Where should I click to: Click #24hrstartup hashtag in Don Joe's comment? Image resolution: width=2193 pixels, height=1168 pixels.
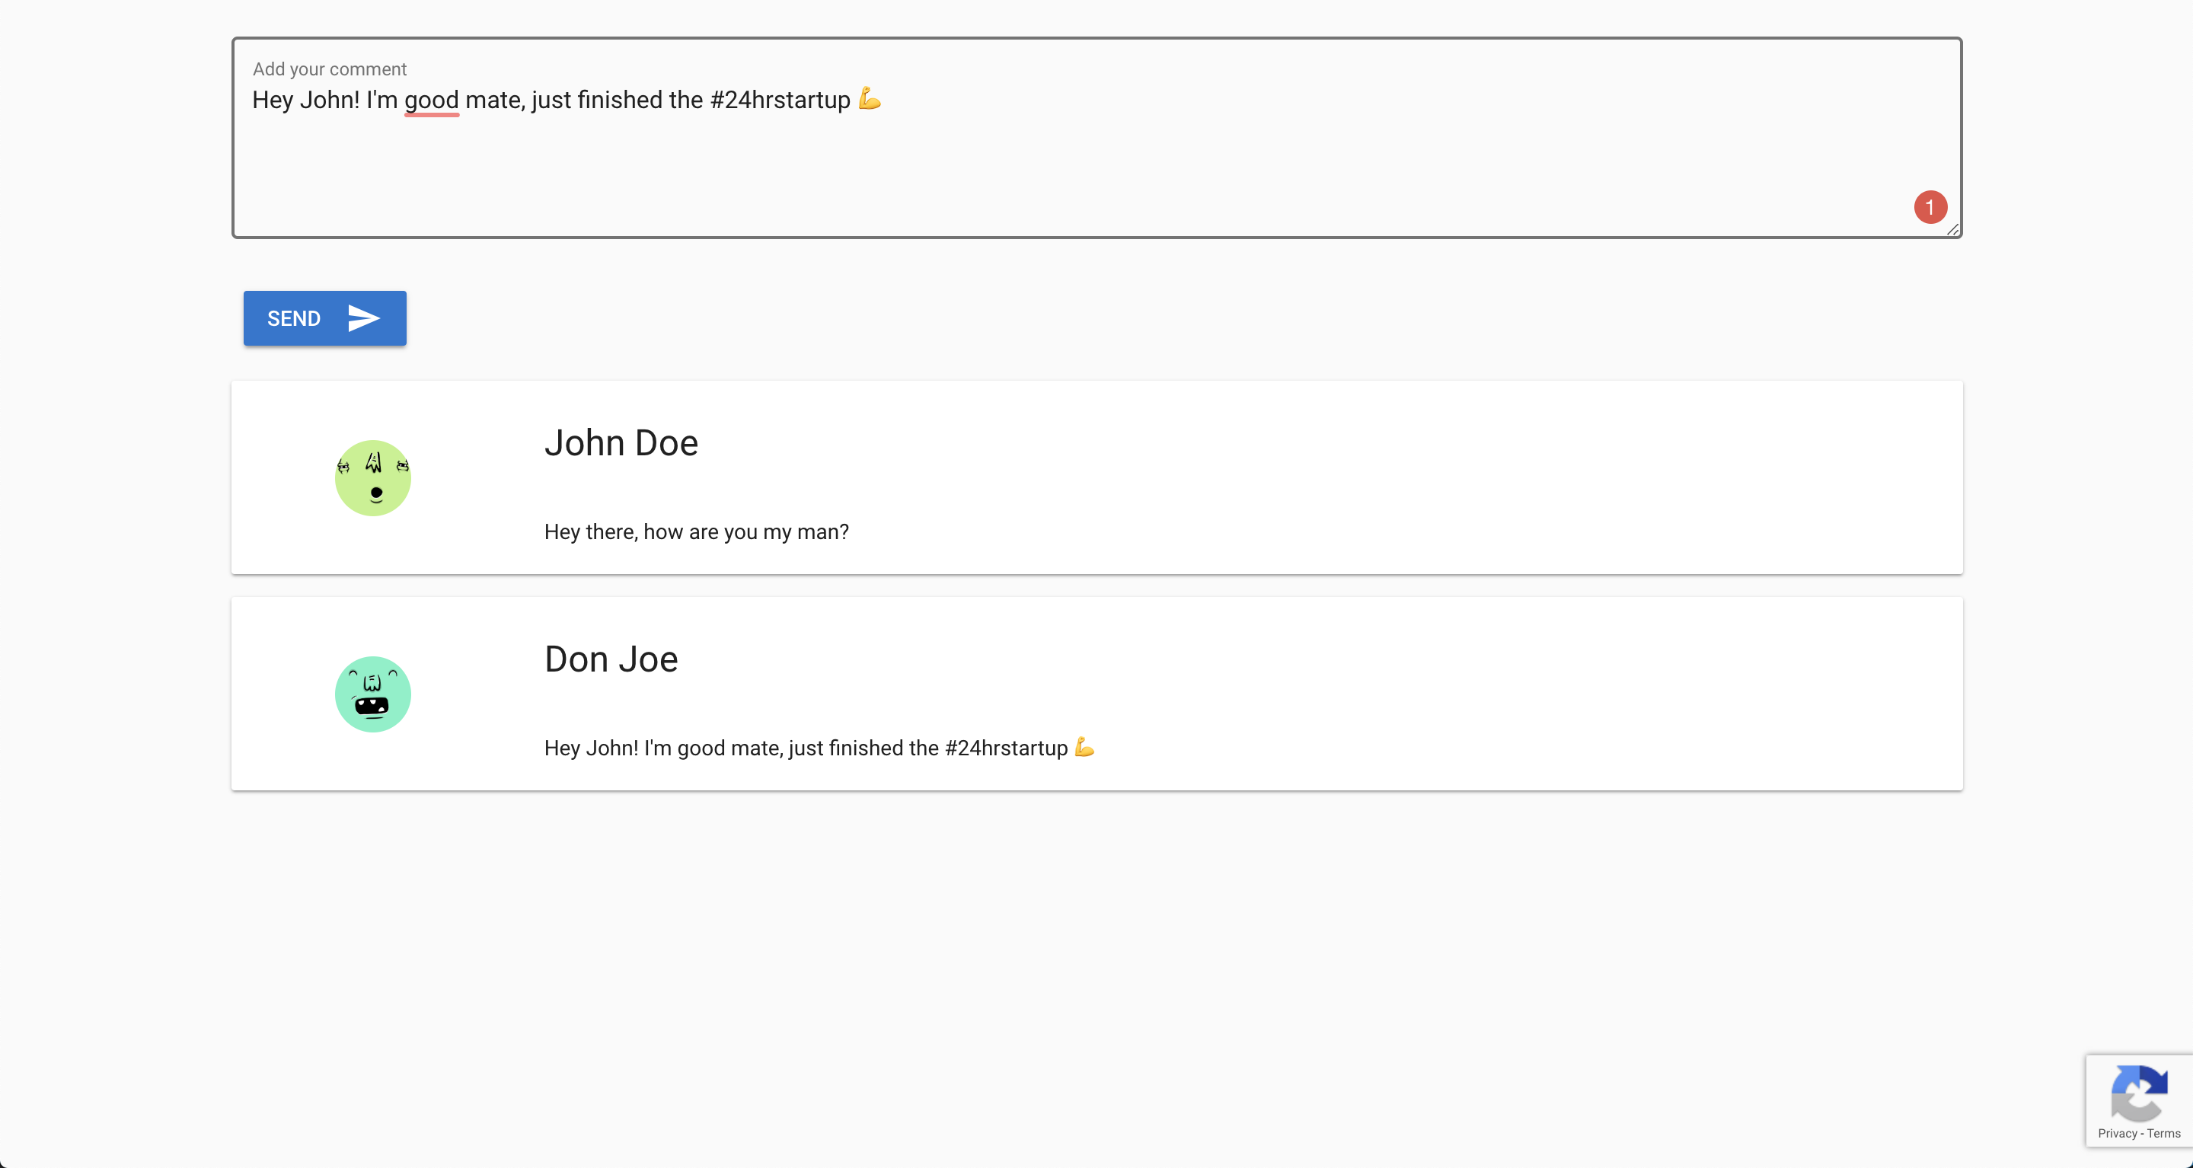tap(1005, 748)
